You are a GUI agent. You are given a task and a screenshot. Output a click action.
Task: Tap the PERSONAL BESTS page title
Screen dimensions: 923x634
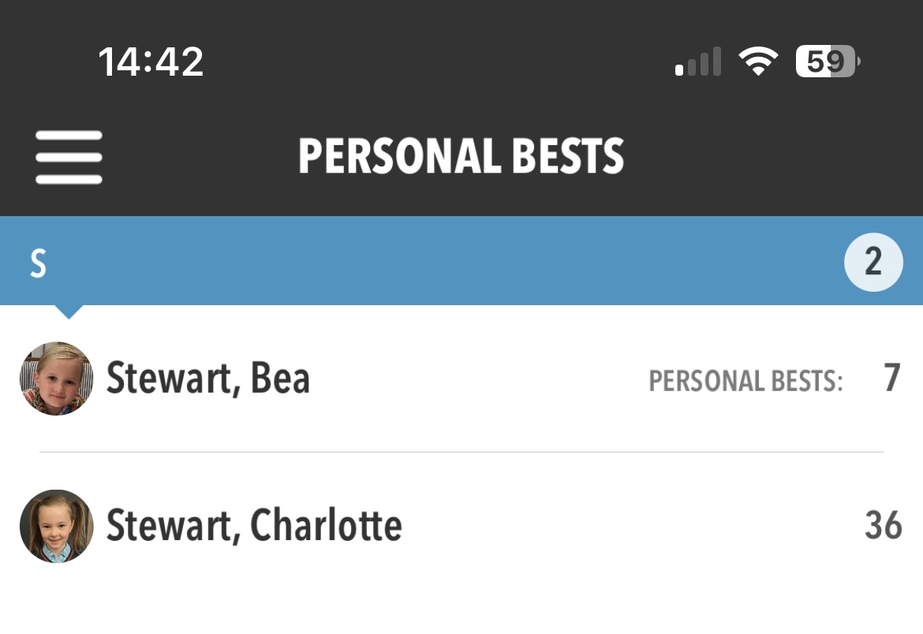(x=461, y=156)
